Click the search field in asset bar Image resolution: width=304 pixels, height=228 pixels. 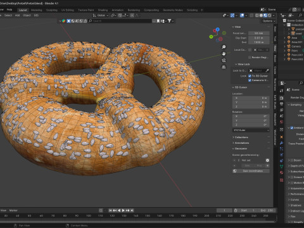click(x=120, y=21)
